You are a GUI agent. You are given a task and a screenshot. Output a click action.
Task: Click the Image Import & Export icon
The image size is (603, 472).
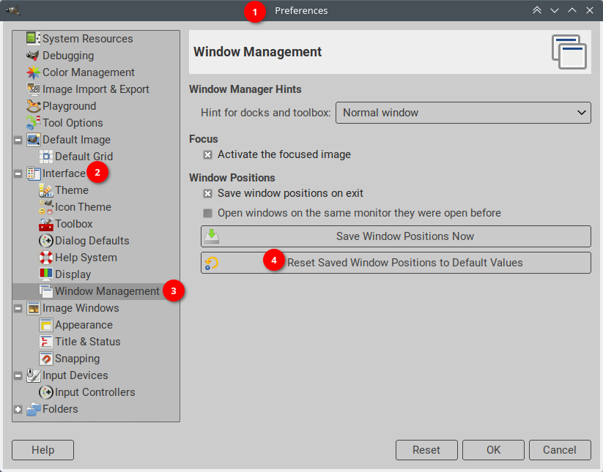pyautogui.click(x=33, y=89)
